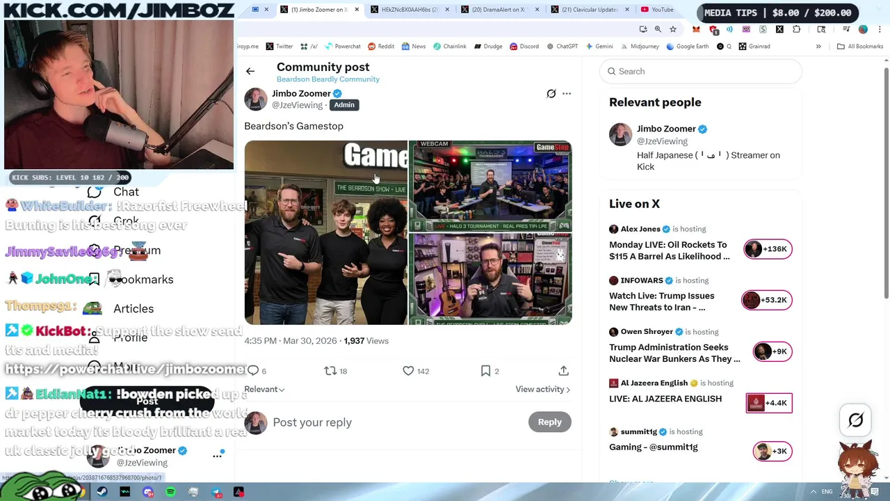The width and height of the screenshot is (890, 501).
Task: Click the post author's profile avatar
Action: (255, 99)
